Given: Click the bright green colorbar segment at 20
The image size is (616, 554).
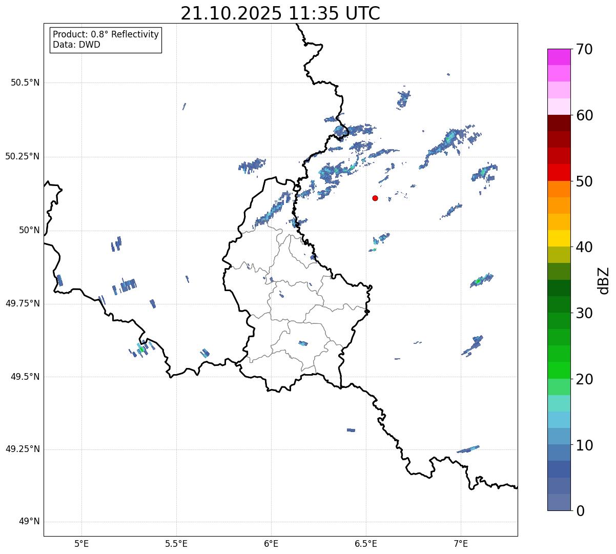Looking at the screenshot, I should [559, 371].
